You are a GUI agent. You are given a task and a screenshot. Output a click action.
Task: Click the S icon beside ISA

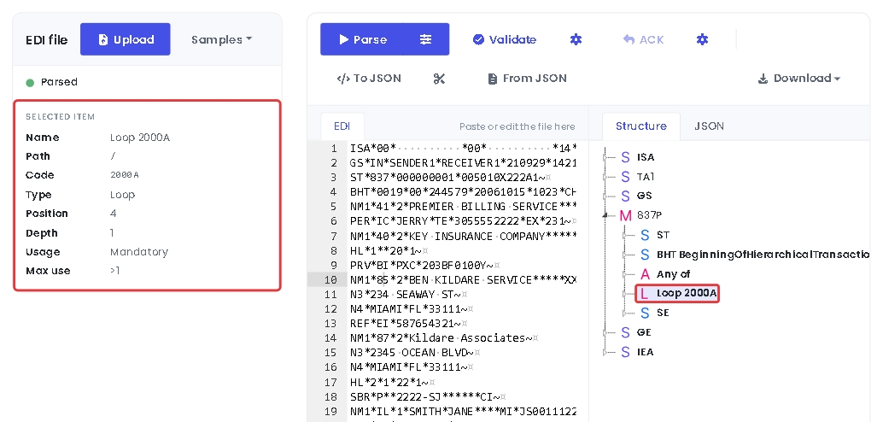pyautogui.click(x=625, y=157)
